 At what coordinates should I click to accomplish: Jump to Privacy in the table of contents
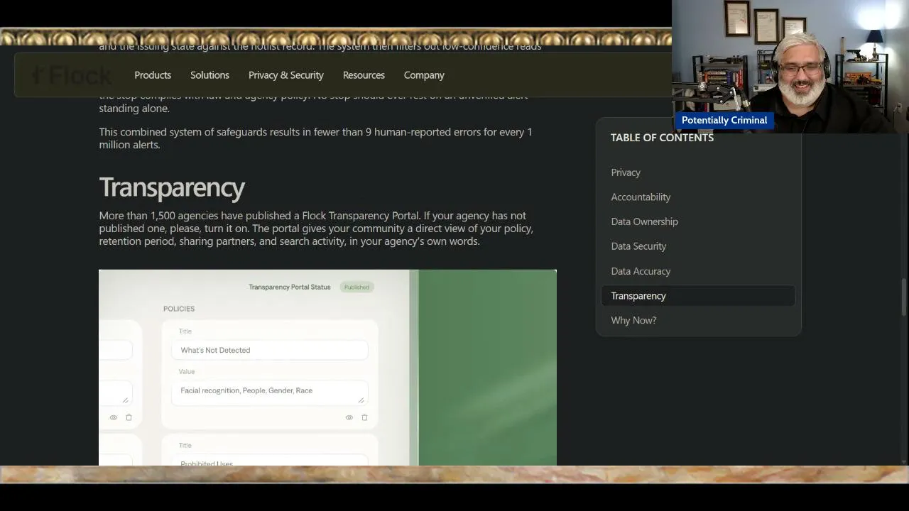coord(626,172)
